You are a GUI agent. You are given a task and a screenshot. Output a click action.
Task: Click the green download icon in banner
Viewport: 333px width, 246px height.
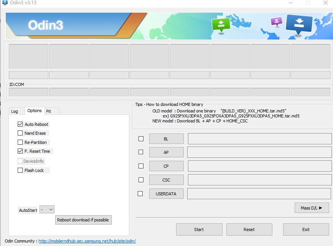click(221, 25)
